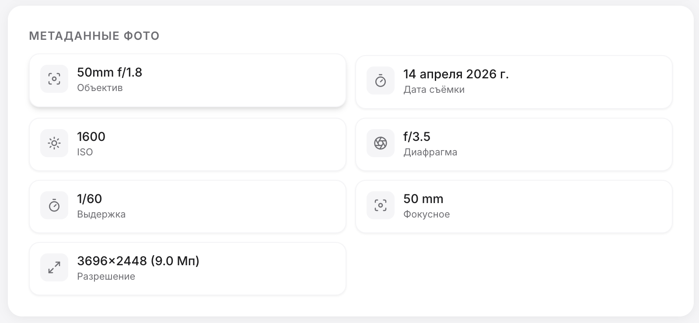The image size is (699, 323).
Task: Click the expand arrows icon for Разрешение
Action: (x=54, y=267)
